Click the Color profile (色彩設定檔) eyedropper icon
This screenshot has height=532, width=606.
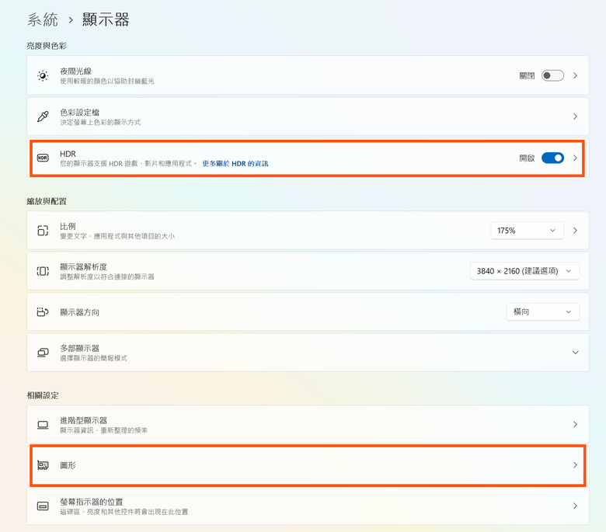43,116
